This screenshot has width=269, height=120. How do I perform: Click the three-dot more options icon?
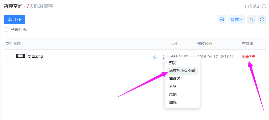pos(163,57)
